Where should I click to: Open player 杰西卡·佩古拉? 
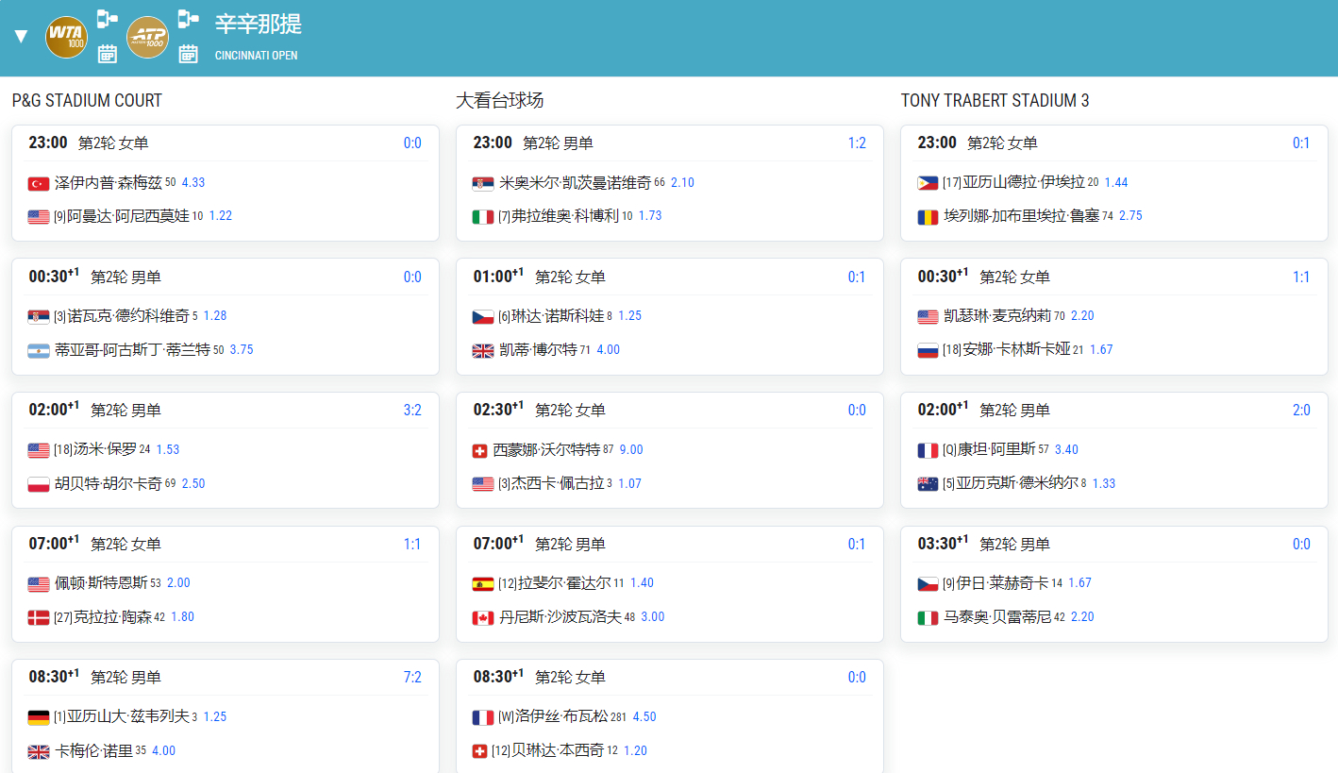pos(557,483)
